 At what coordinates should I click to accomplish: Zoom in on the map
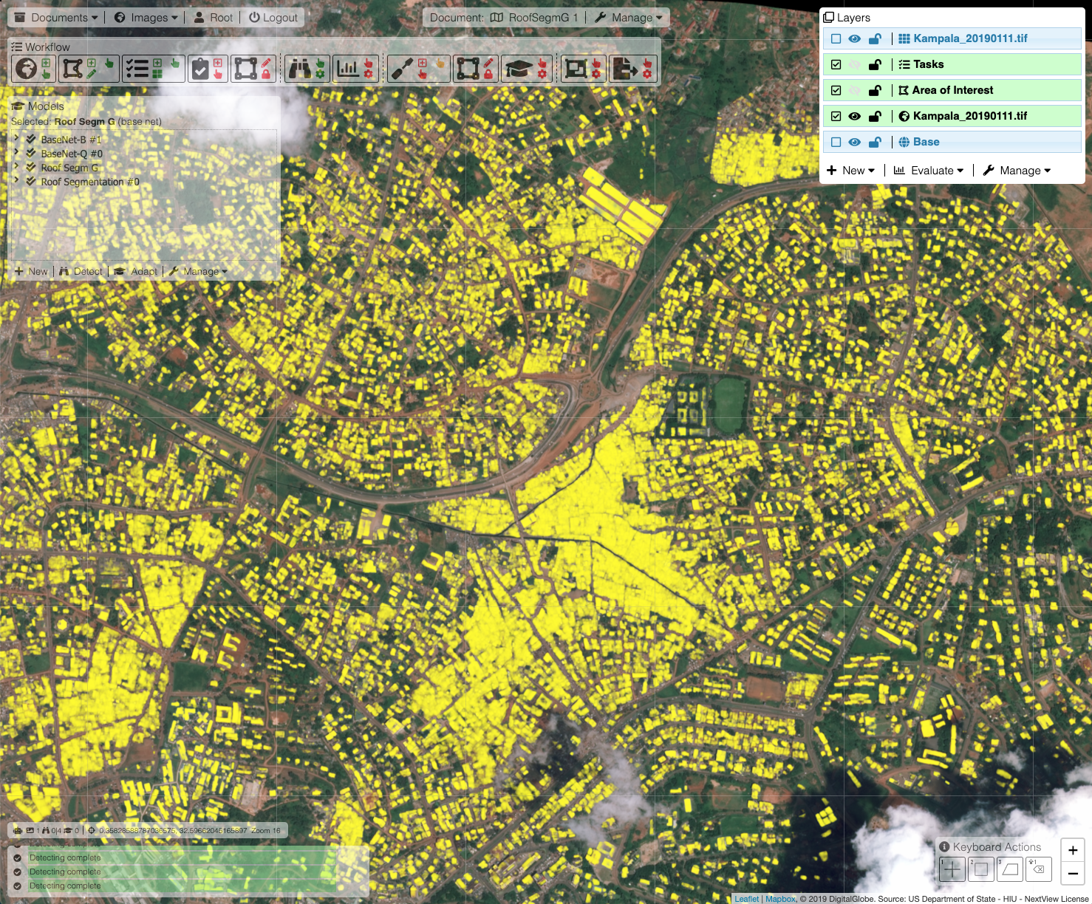(1073, 850)
